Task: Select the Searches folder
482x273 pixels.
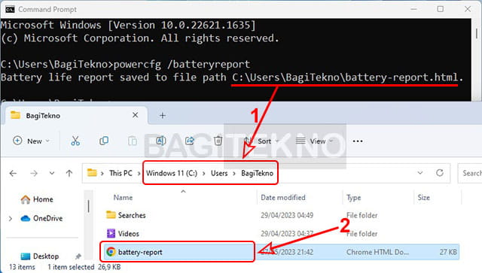Action: click(x=132, y=215)
